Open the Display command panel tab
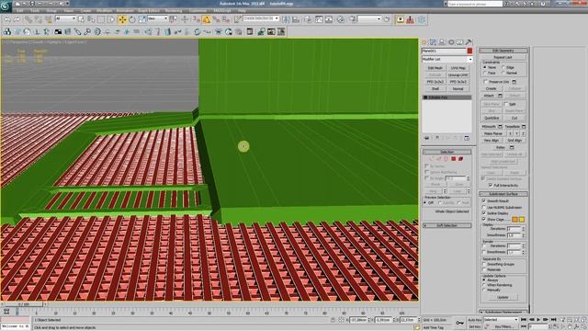The width and height of the screenshot is (588, 331). coord(459,42)
